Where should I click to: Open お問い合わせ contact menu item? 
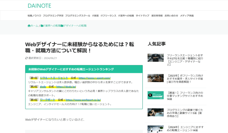171,15
